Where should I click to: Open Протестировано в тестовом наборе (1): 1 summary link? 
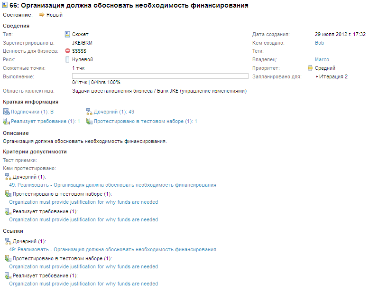pos(146,121)
